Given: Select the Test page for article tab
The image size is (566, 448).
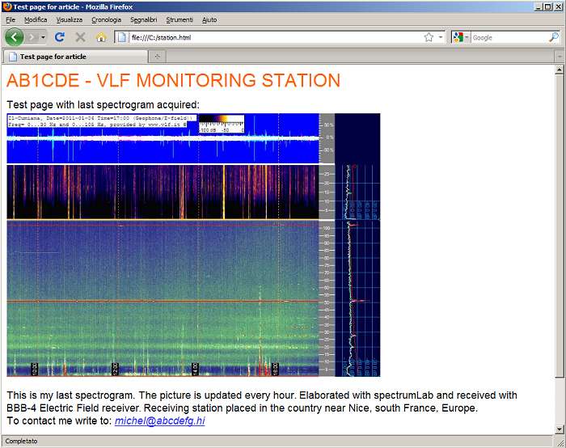Looking at the screenshot, I should click(75, 57).
